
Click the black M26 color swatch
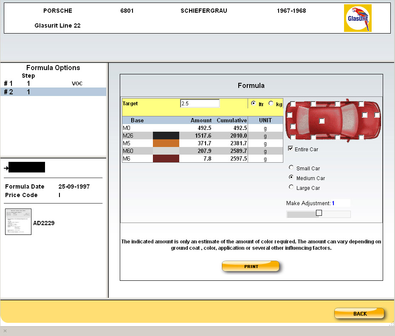166,136
